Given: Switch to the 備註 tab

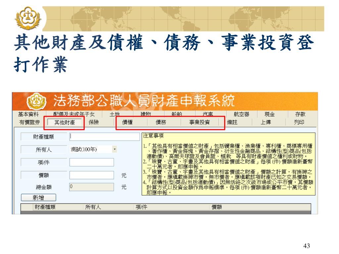Looking at the screenshot, I should [x=232, y=122].
